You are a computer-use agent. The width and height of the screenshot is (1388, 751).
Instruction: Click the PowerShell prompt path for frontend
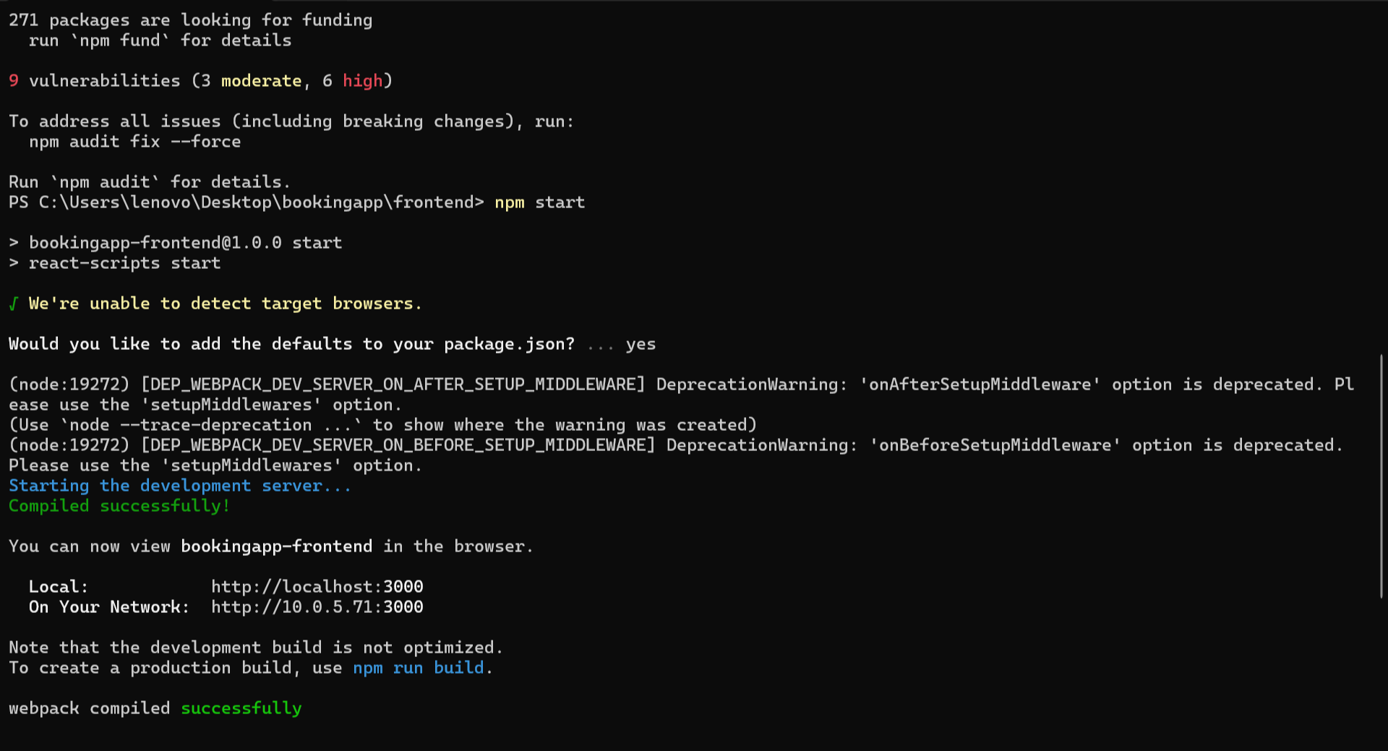point(246,202)
